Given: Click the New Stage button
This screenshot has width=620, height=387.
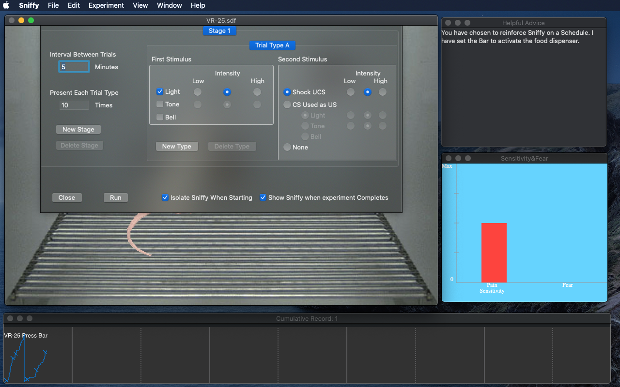Looking at the screenshot, I should (78, 129).
